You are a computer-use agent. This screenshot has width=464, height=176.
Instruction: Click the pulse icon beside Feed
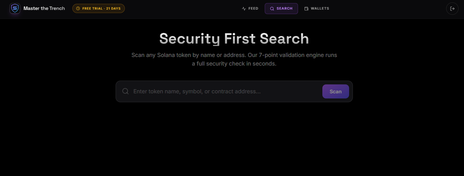point(244,9)
